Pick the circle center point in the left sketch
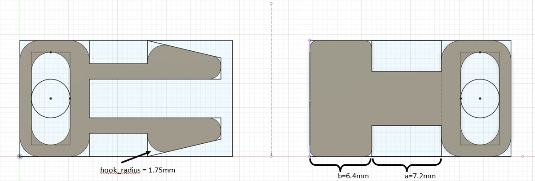The height and width of the screenshot is (181, 535). click(x=51, y=98)
